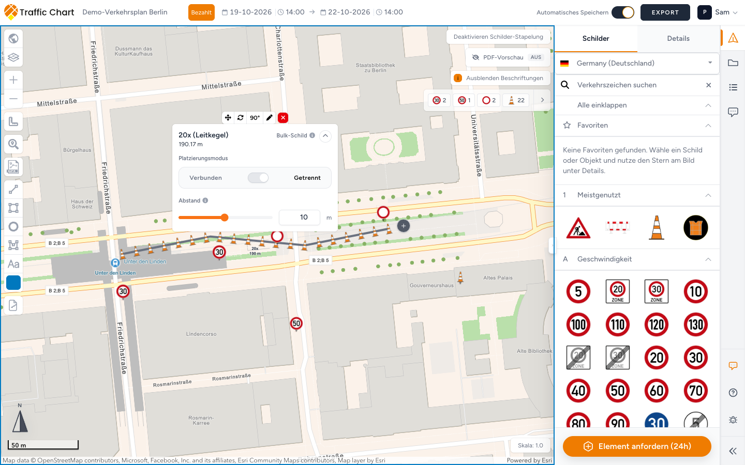Viewport: 745px width, 465px height.
Task: Adjust the Abstand slider handle
Action: 225,218
